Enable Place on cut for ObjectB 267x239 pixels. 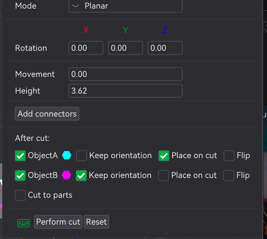coord(164,175)
